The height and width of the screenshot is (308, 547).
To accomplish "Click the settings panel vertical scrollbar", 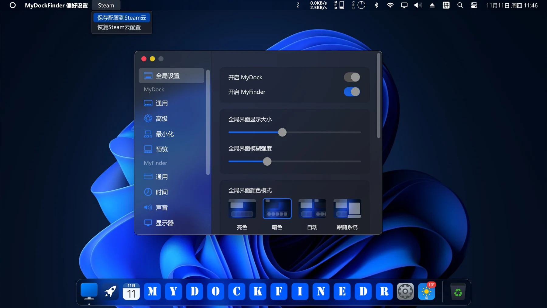I will pyautogui.click(x=378, y=96).
